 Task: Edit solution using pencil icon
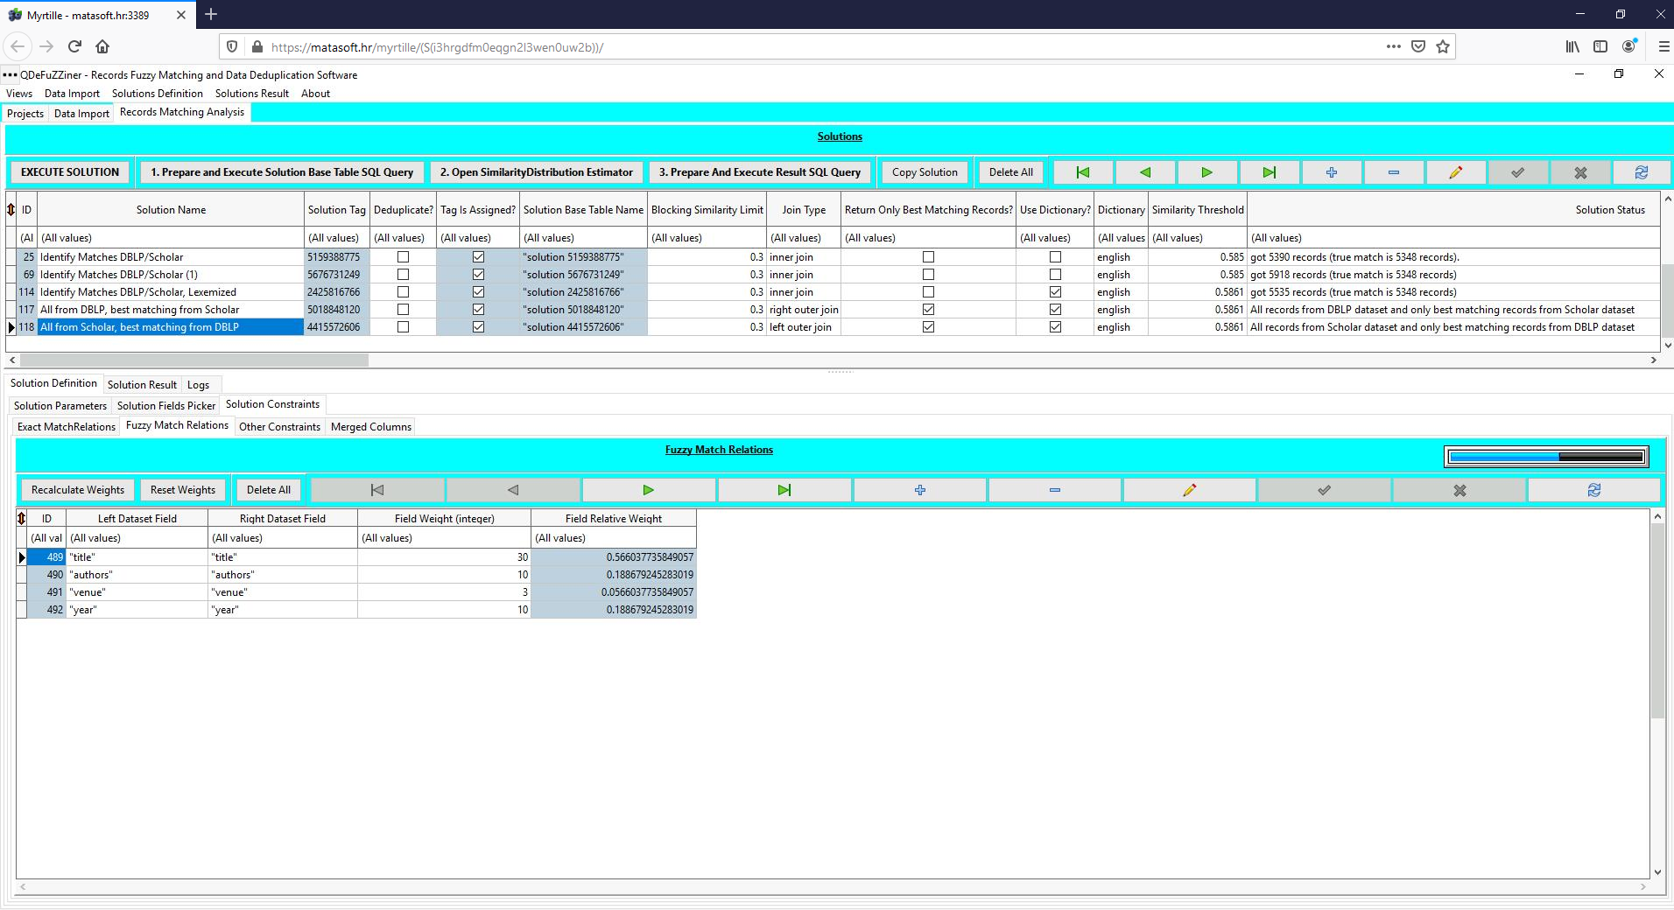1455,172
